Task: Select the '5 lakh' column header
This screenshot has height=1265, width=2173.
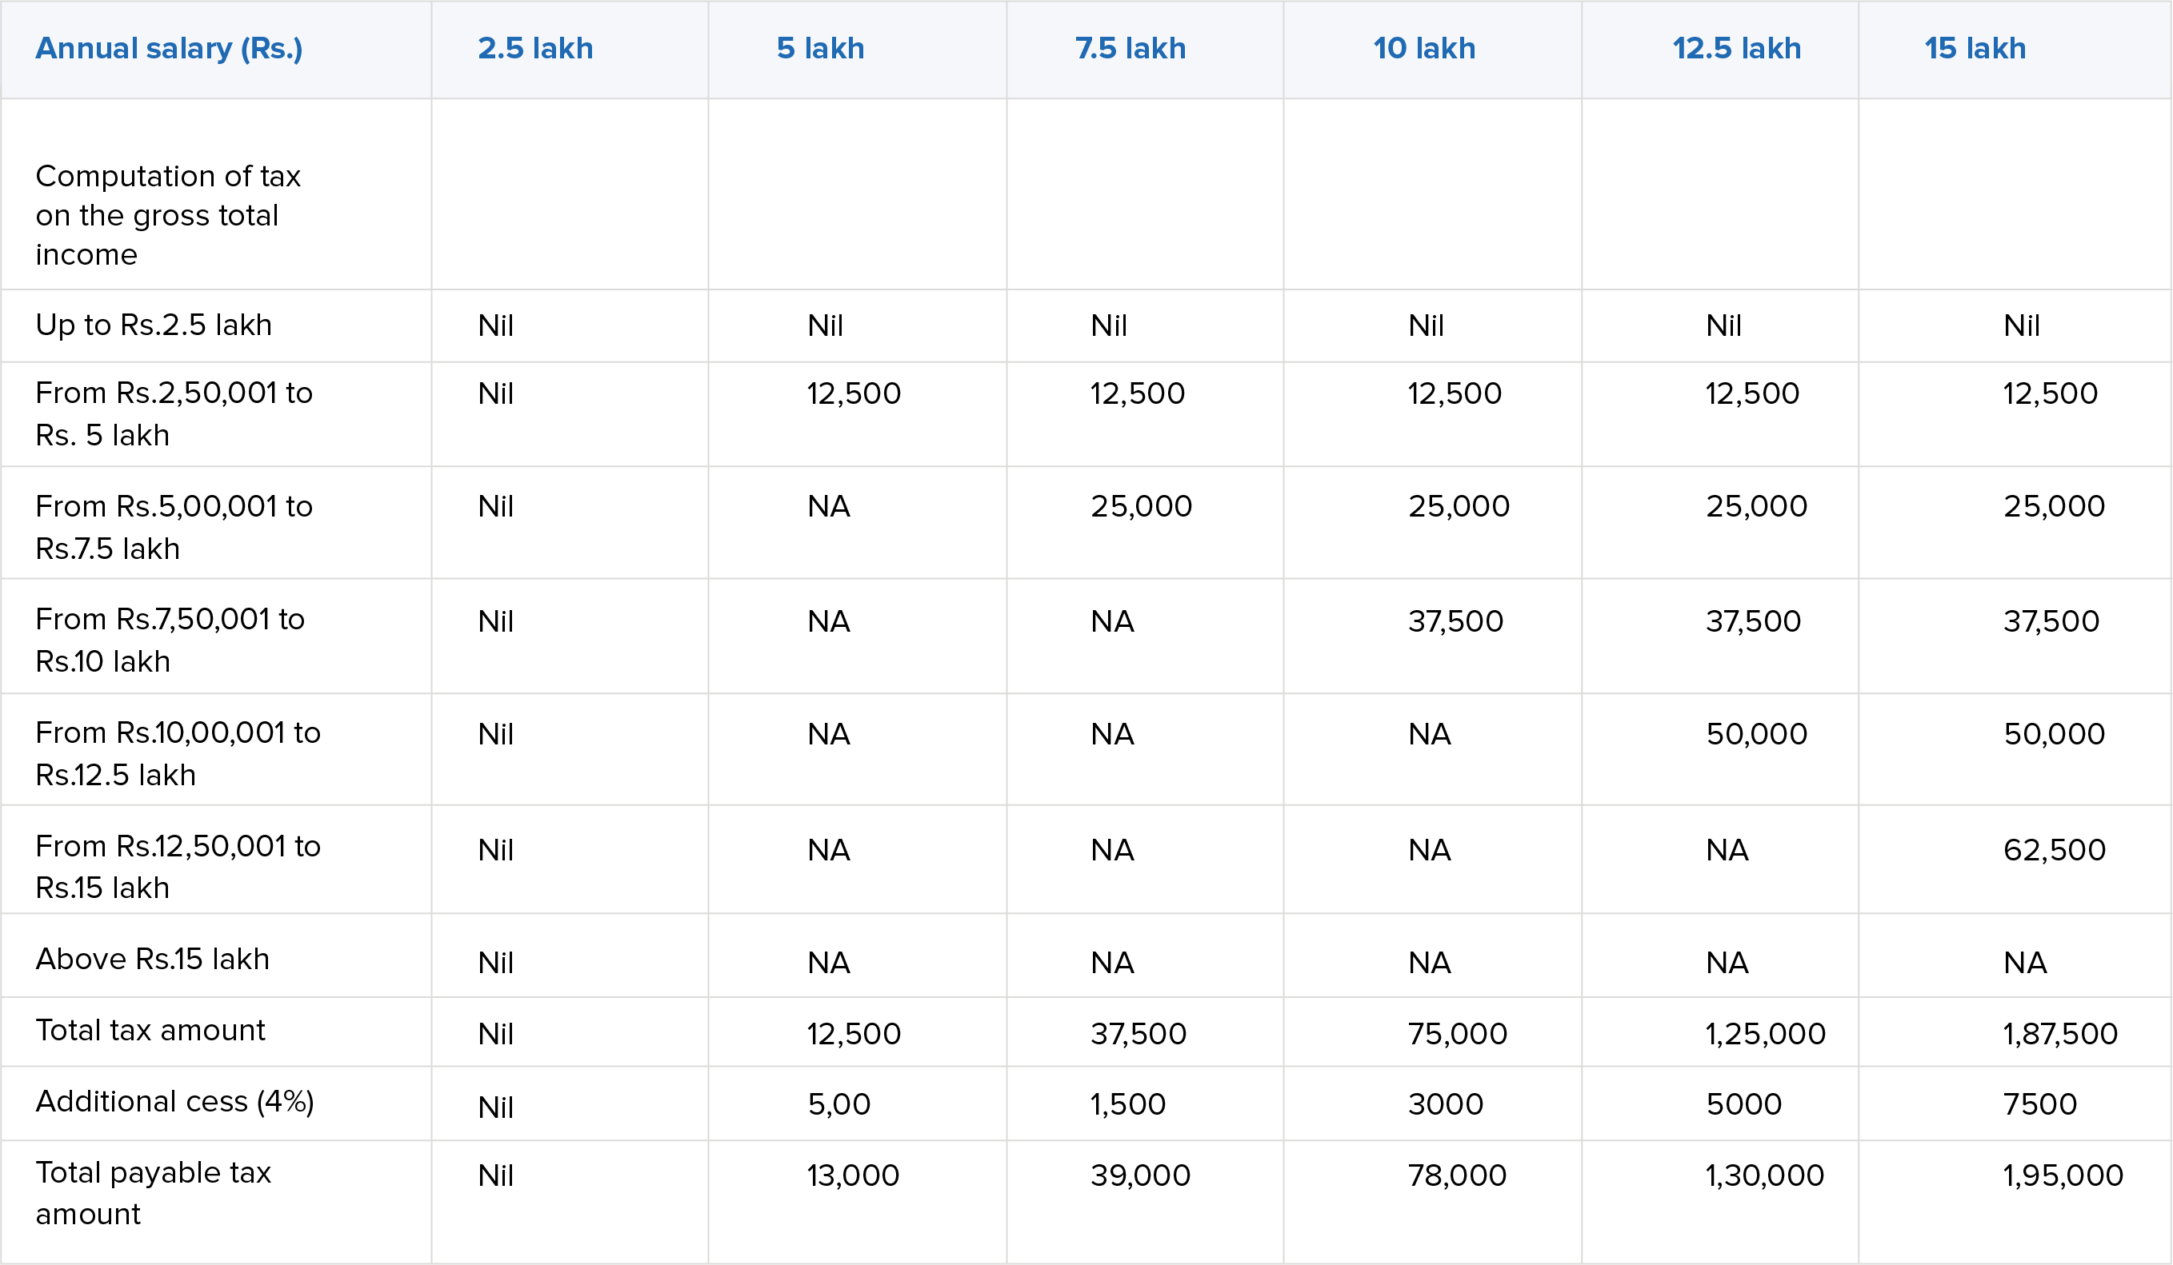Action: point(820,48)
